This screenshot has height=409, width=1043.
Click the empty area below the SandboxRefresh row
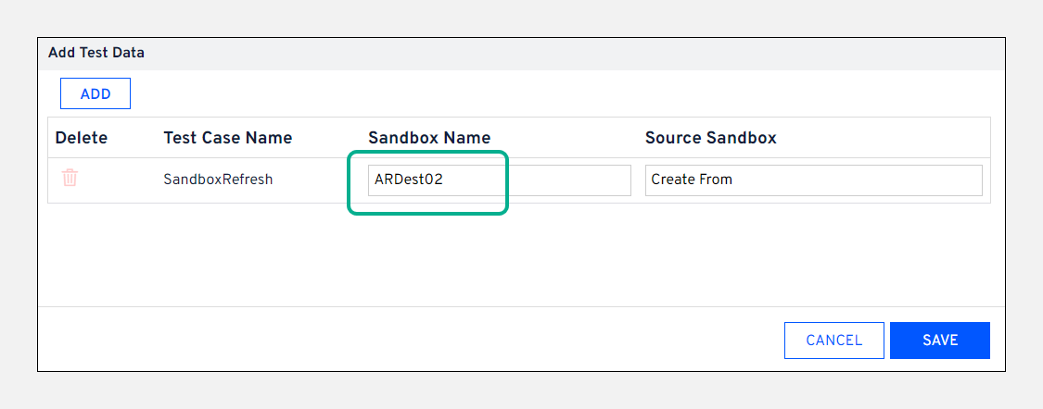(x=519, y=254)
